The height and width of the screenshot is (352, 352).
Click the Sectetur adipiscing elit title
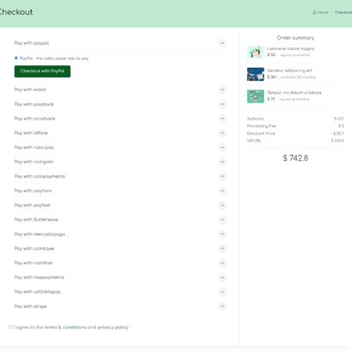pos(290,70)
